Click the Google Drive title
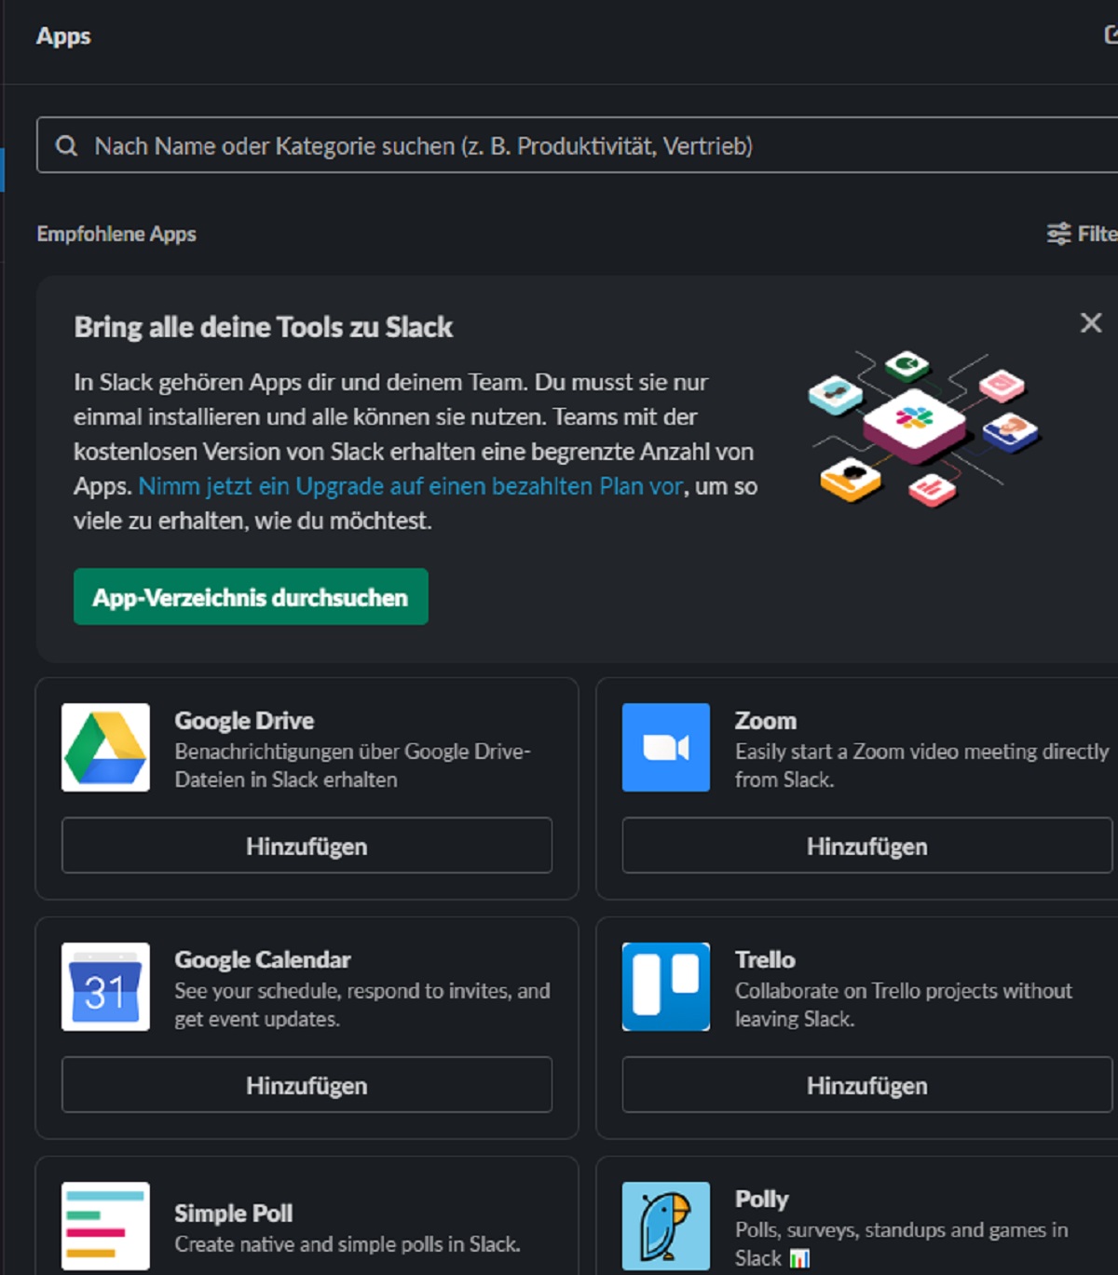Screen dimensions: 1118x1275 [x=244, y=721]
